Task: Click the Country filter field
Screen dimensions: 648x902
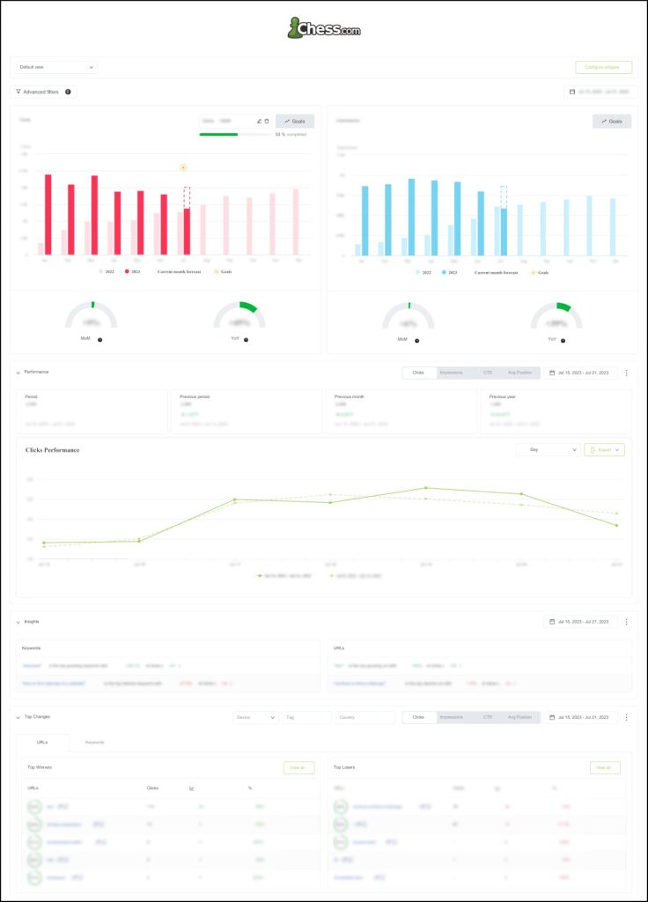Action: coord(365,717)
